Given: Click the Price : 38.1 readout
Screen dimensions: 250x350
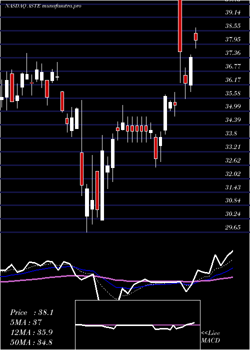Looking at the screenshot, I should pos(31,312).
